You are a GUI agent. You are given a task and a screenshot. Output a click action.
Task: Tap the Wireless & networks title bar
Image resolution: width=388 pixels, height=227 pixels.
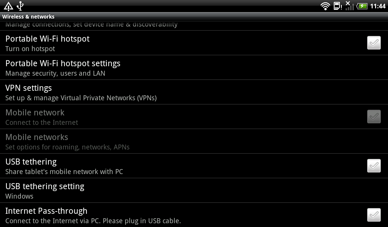(x=28, y=17)
